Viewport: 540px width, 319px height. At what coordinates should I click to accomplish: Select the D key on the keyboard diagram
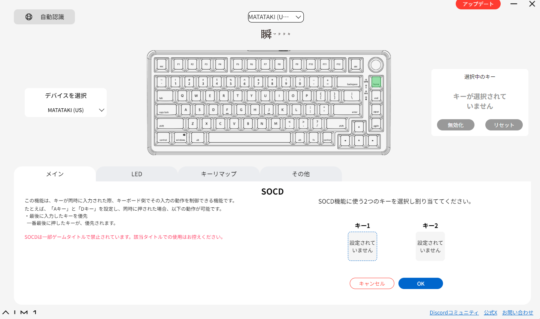tap(213, 110)
